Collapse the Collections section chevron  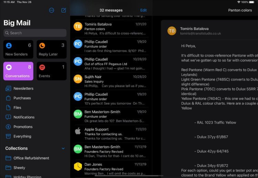click(x=63, y=149)
